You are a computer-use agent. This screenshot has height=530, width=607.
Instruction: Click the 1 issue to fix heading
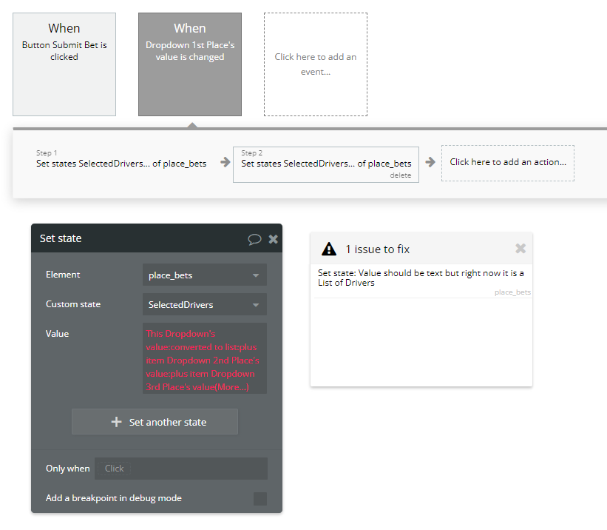[378, 249]
